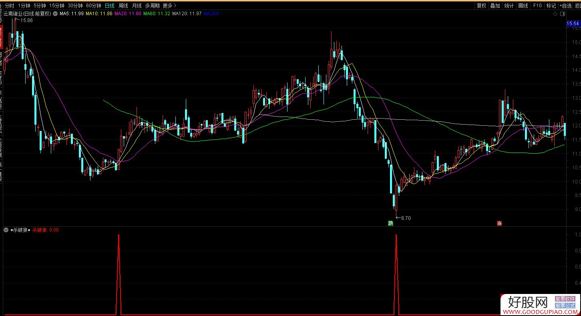This screenshot has height=316, width=581.
Task: Switch to the 分时 intraday chart
Action: (9, 6)
